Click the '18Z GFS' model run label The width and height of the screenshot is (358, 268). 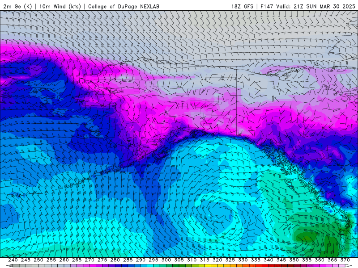[x=242, y=6]
